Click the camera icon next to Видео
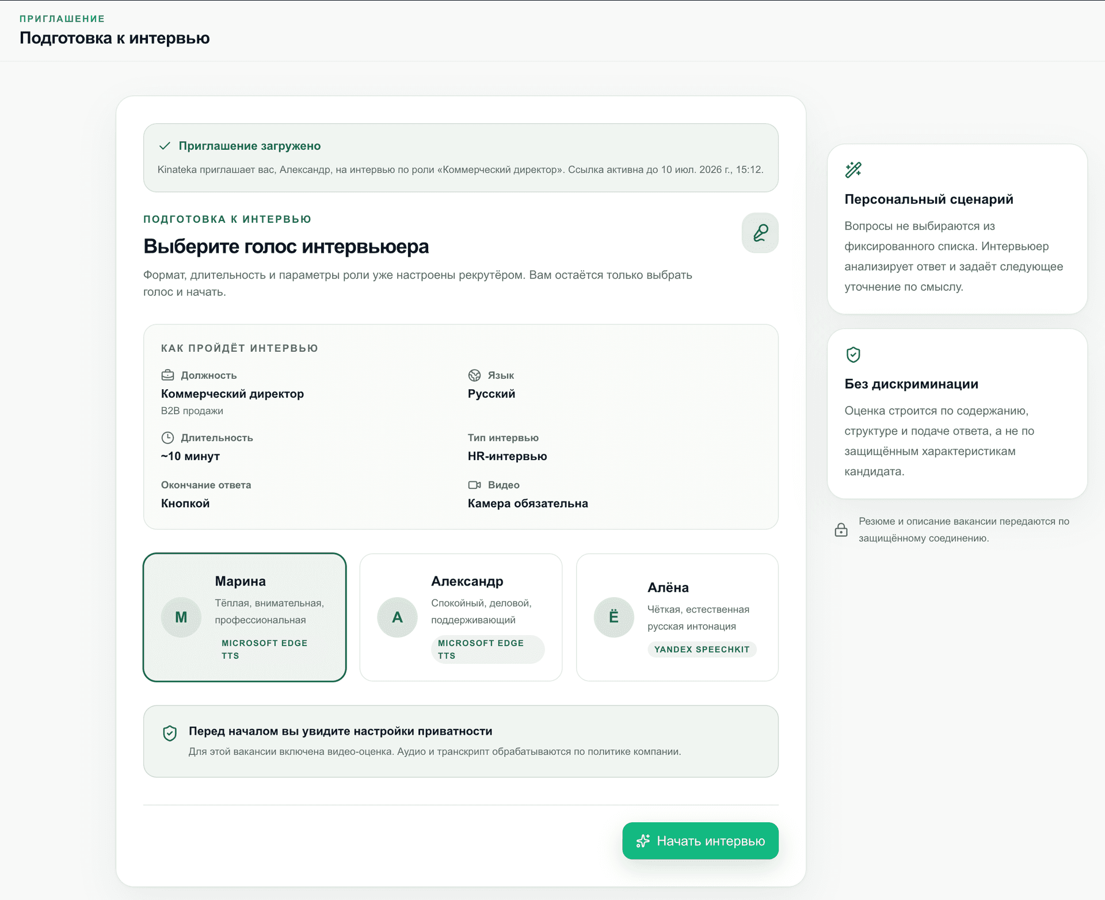This screenshot has height=900, width=1105. 474,485
